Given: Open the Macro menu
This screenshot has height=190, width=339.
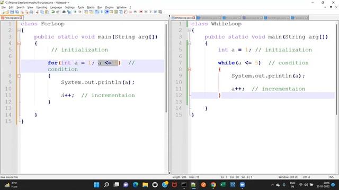Looking at the screenshot, I should [91, 7].
